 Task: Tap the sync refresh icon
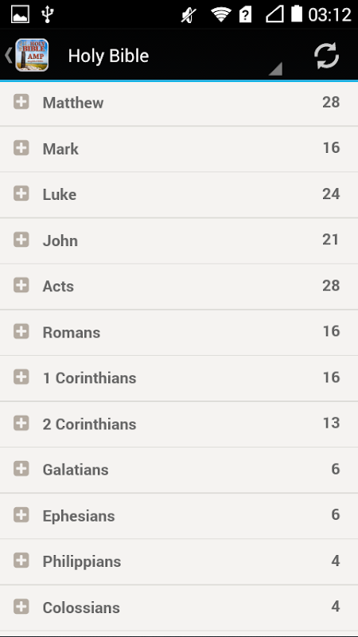click(326, 56)
